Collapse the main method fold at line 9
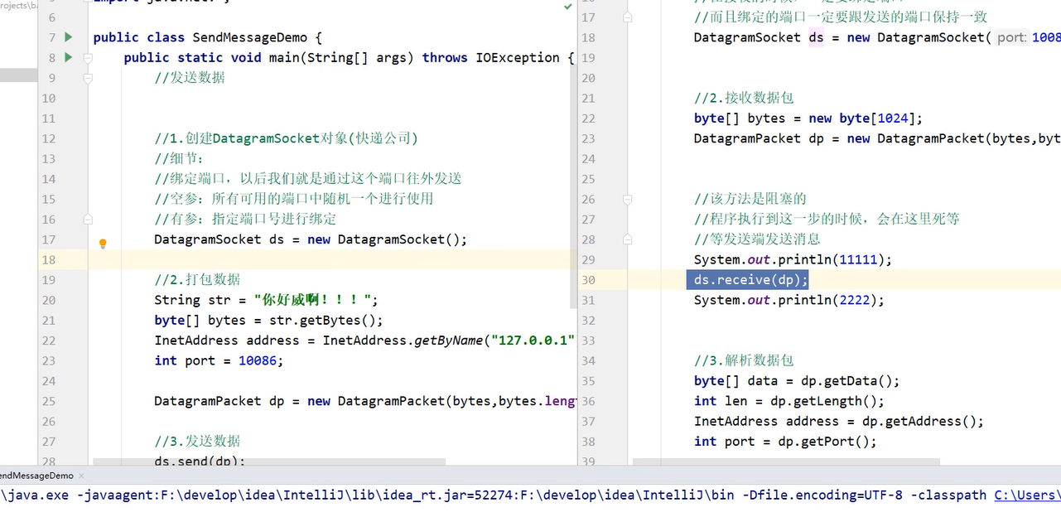Image resolution: width=1061 pixels, height=512 pixels. pos(88,77)
